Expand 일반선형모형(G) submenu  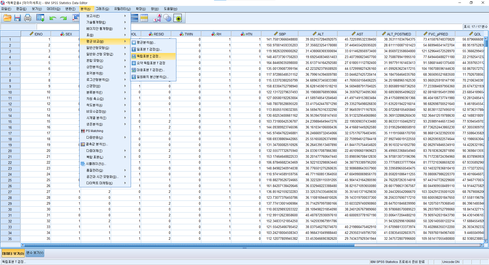[105, 48]
